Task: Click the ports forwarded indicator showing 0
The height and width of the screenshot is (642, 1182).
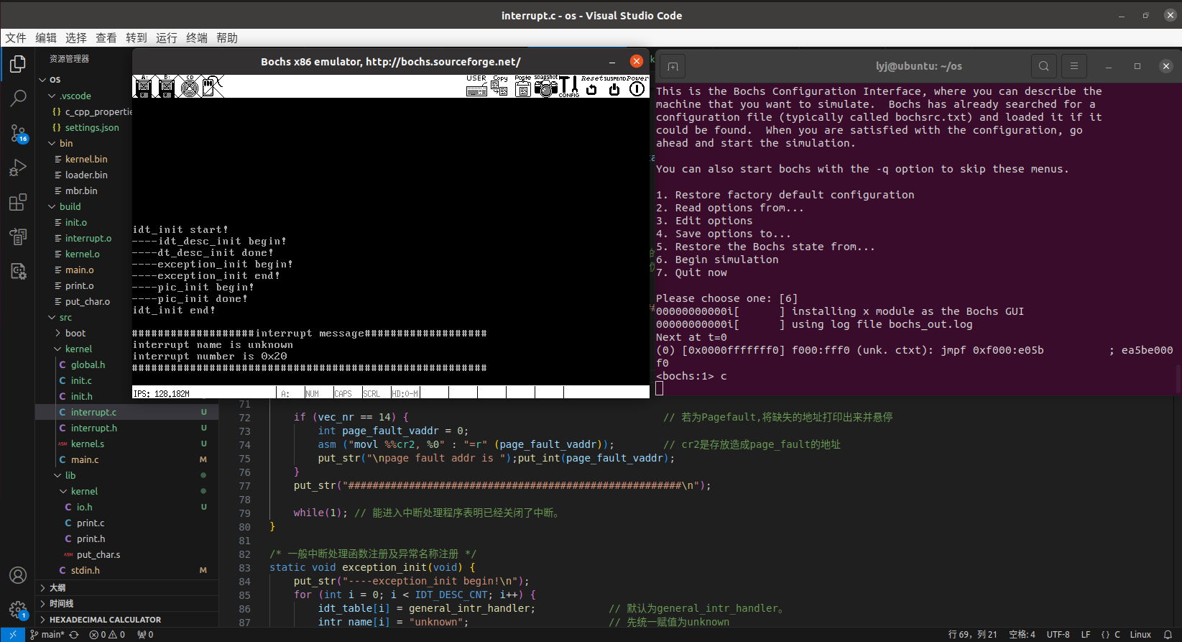Action: point(145,635)
